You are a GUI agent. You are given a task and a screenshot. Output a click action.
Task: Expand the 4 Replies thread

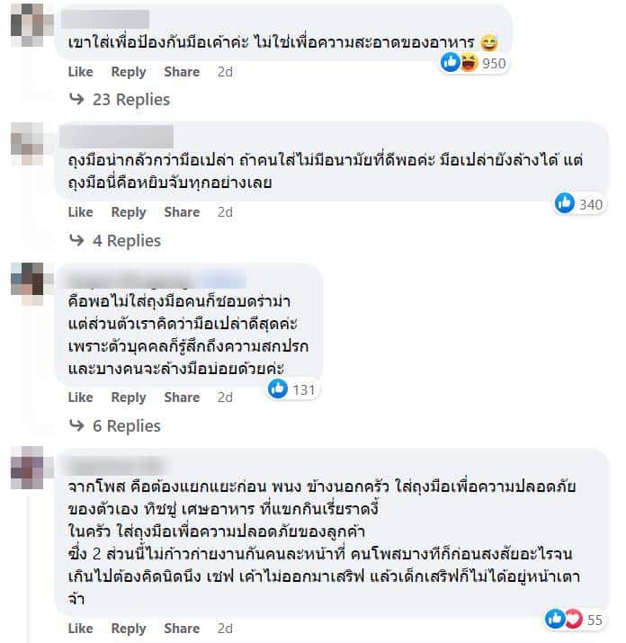(116, 240)
